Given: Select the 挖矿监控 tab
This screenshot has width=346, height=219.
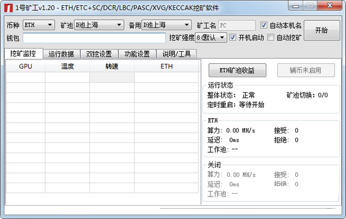Looking at the screenshot, I should [23, 54].
